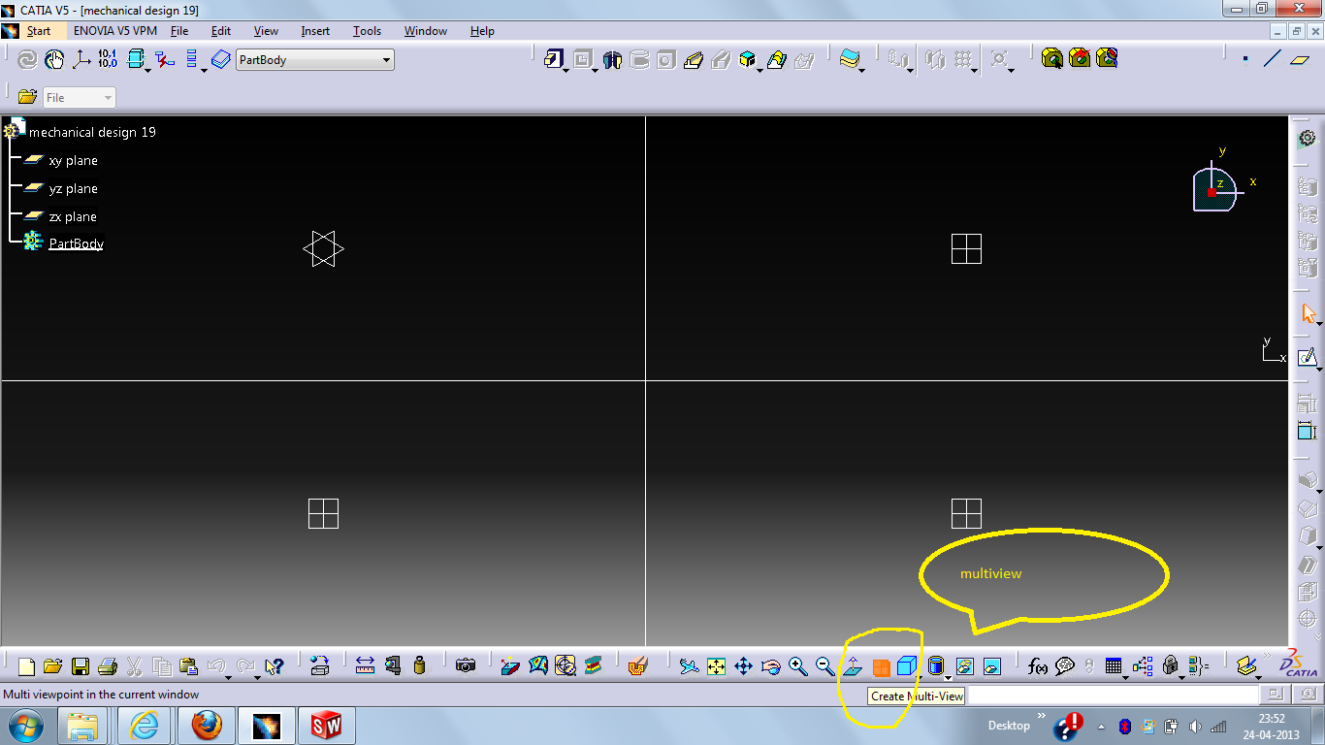Viewport: 1325px width, 745px height.
Task: Open the Insert menu
Action: (315, 31)
